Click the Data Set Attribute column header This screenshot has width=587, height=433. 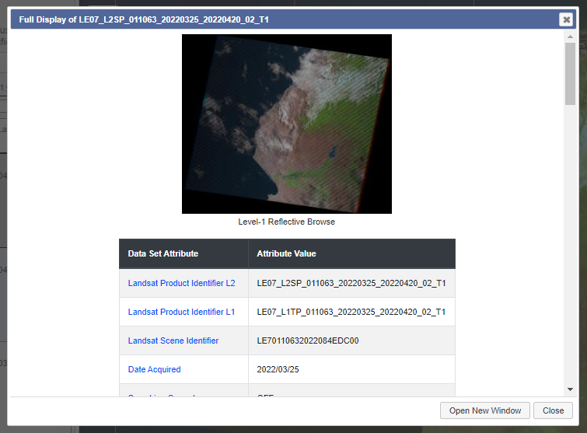coord(183,253)
